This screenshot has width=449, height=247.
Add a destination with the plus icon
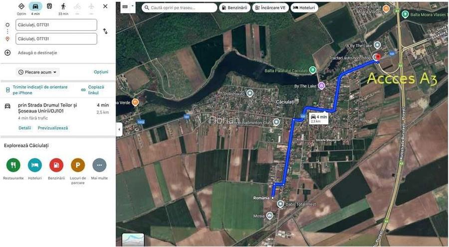[x=7, y=53]
